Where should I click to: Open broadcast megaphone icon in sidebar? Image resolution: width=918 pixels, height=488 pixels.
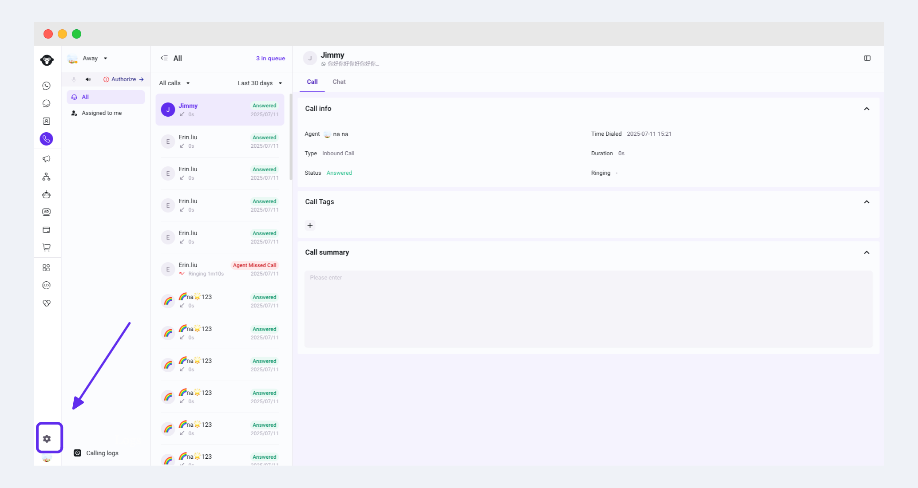[x=47, y=159]
